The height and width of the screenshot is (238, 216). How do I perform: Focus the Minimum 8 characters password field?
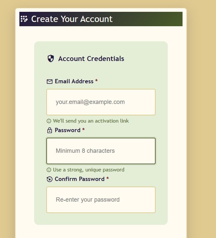(x=101, y=151)
